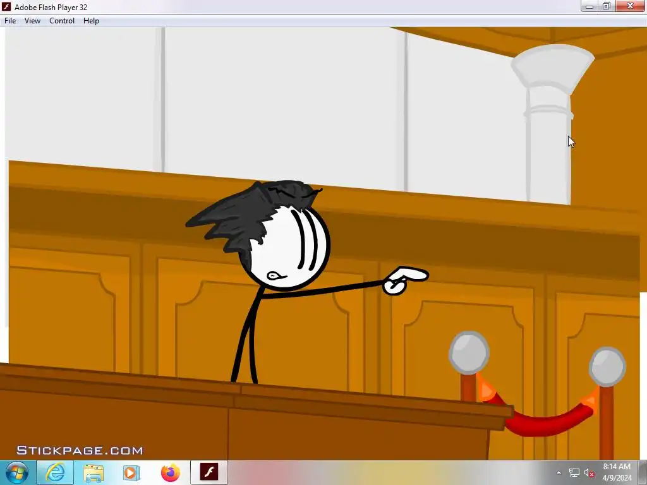This screenshot has width=647, height=485.
Task: Open the File menu
Action: click(x=10, y=21)
